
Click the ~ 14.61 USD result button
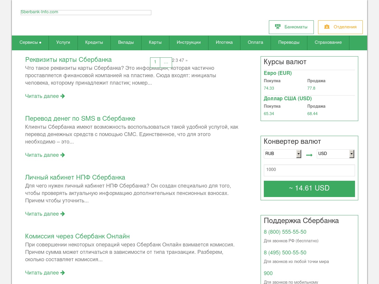[309, 188]
